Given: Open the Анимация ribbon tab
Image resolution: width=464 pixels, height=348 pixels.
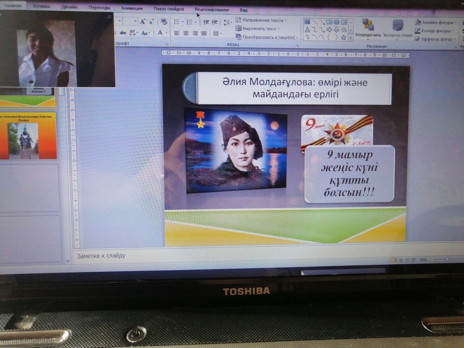Looking at the screenshot, I should point(132,8).
